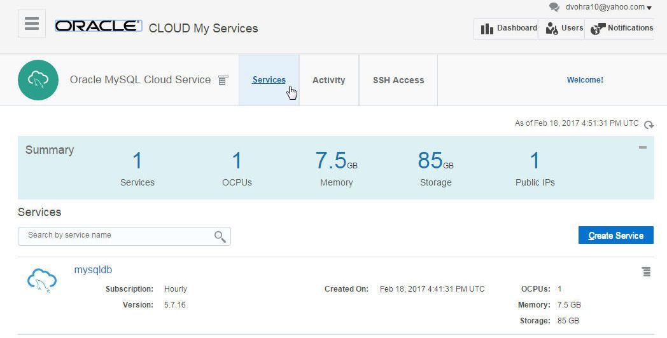Click the Hourly subscription value
Viewport: 667px width, 338px height.
click(x=176, y=289)
